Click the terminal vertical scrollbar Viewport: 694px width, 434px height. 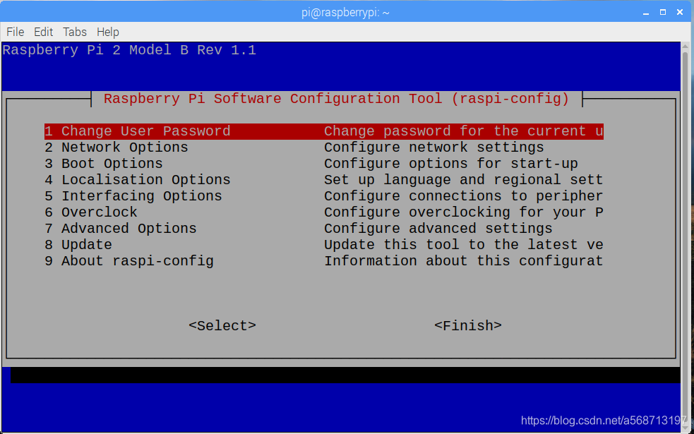685,236
